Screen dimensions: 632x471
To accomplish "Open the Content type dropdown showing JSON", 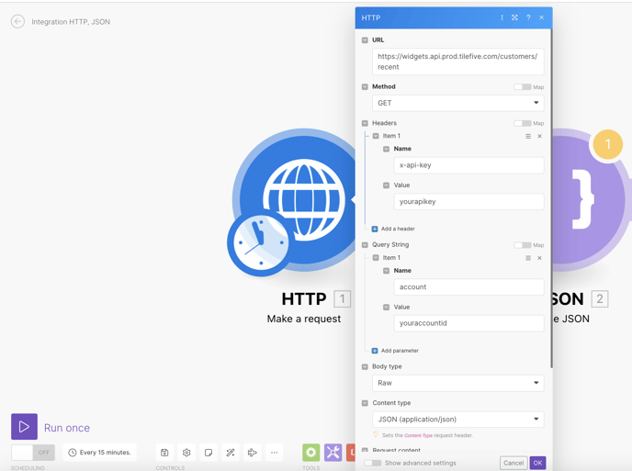I will 457,420.
